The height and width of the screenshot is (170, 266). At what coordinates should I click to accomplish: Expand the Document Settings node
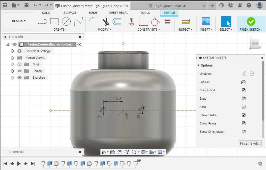click(x=13, y=51)
